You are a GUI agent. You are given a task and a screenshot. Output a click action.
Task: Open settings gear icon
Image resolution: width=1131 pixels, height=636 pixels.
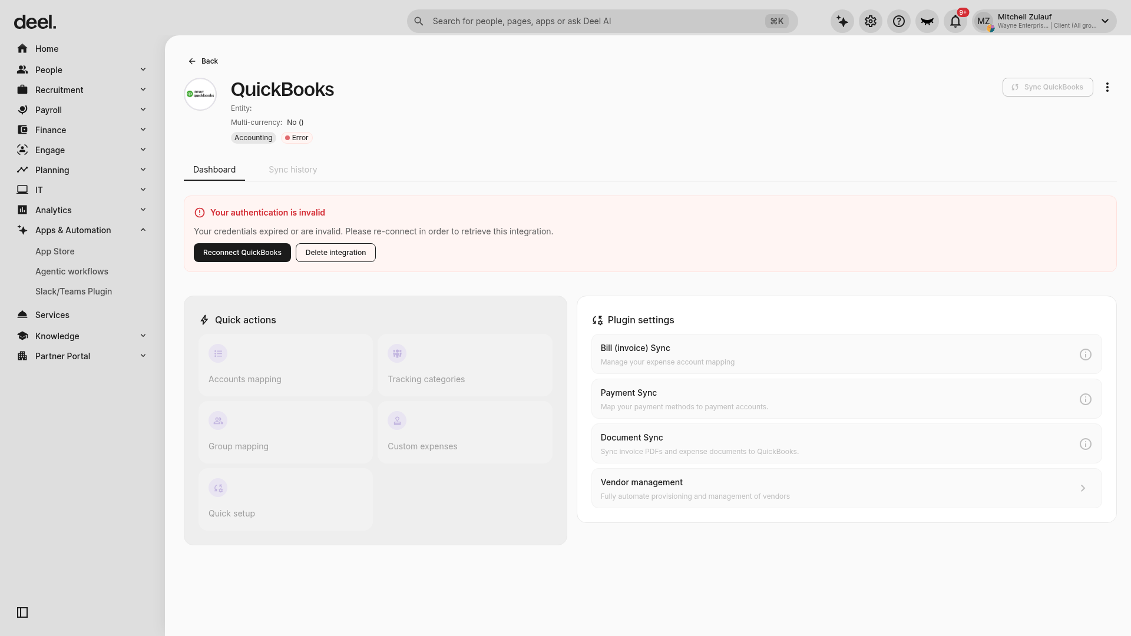(871, 21)
